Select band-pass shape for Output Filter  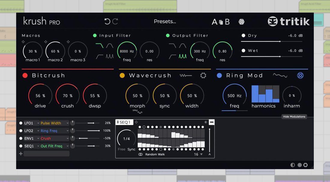[x=183, y=46]
